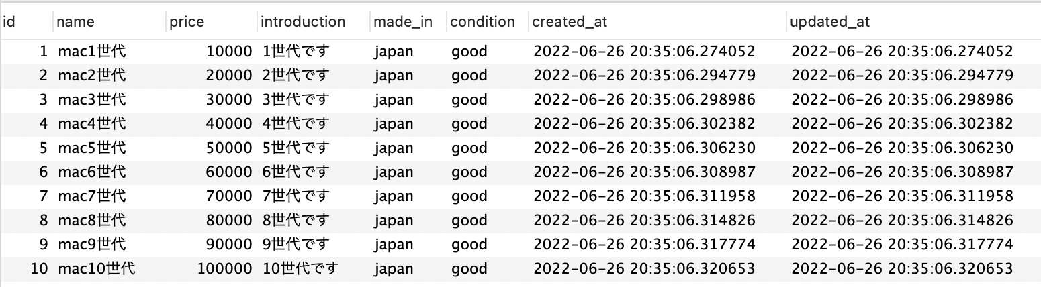Image resolution: width=1041 pixels, height=287 pixels.
Task: Sort by the id column header
Action: click(x=26, y=21)
